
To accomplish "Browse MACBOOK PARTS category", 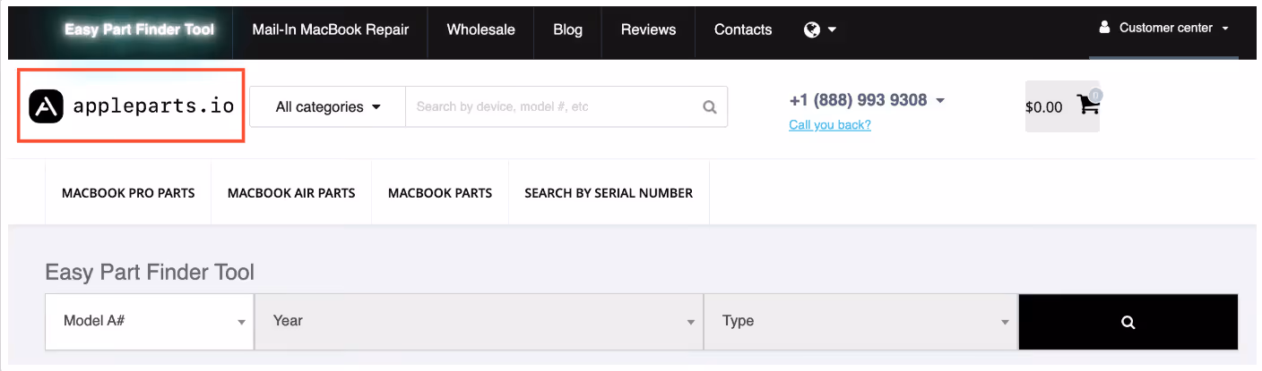I will [440, 193].
